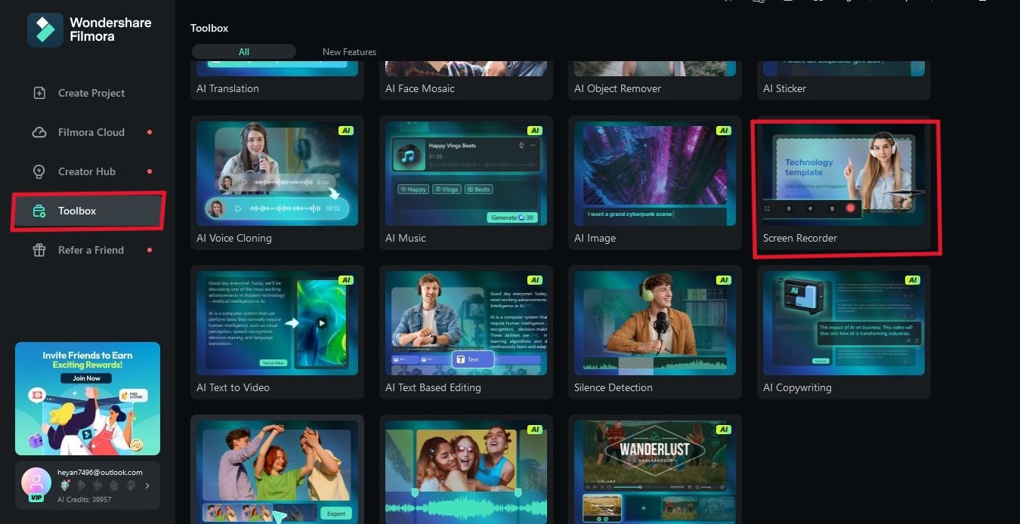Open the AI Image tool card
Screen dimensions: 1020x524
[x=655, y=183]
